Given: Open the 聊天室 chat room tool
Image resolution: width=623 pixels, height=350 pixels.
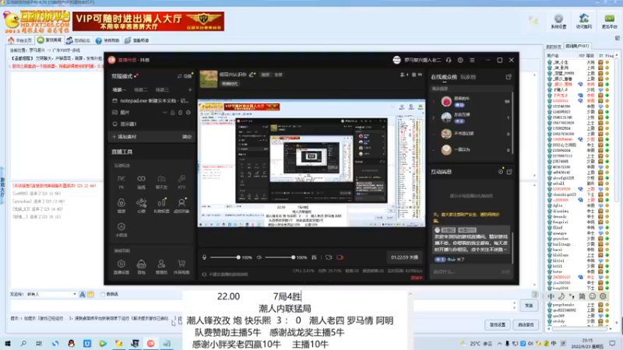Looking at the screenshot, I should tap(161, 181).
